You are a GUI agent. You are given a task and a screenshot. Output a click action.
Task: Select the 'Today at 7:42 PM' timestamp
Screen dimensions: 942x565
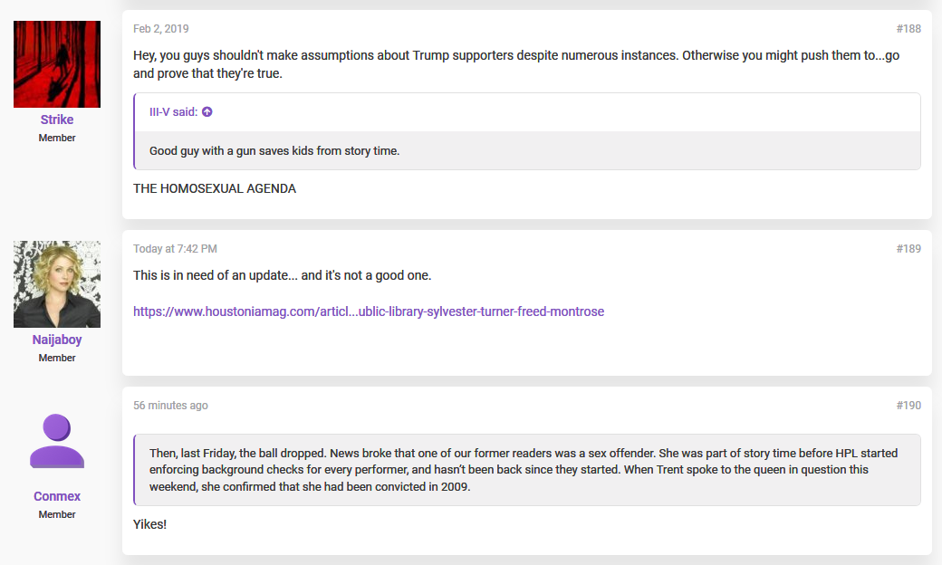(x=175, y=248)
